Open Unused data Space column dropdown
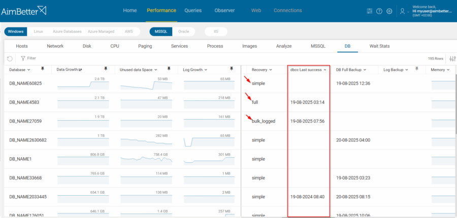Viewport: 457px width, 218px height. tap(156, 70)
